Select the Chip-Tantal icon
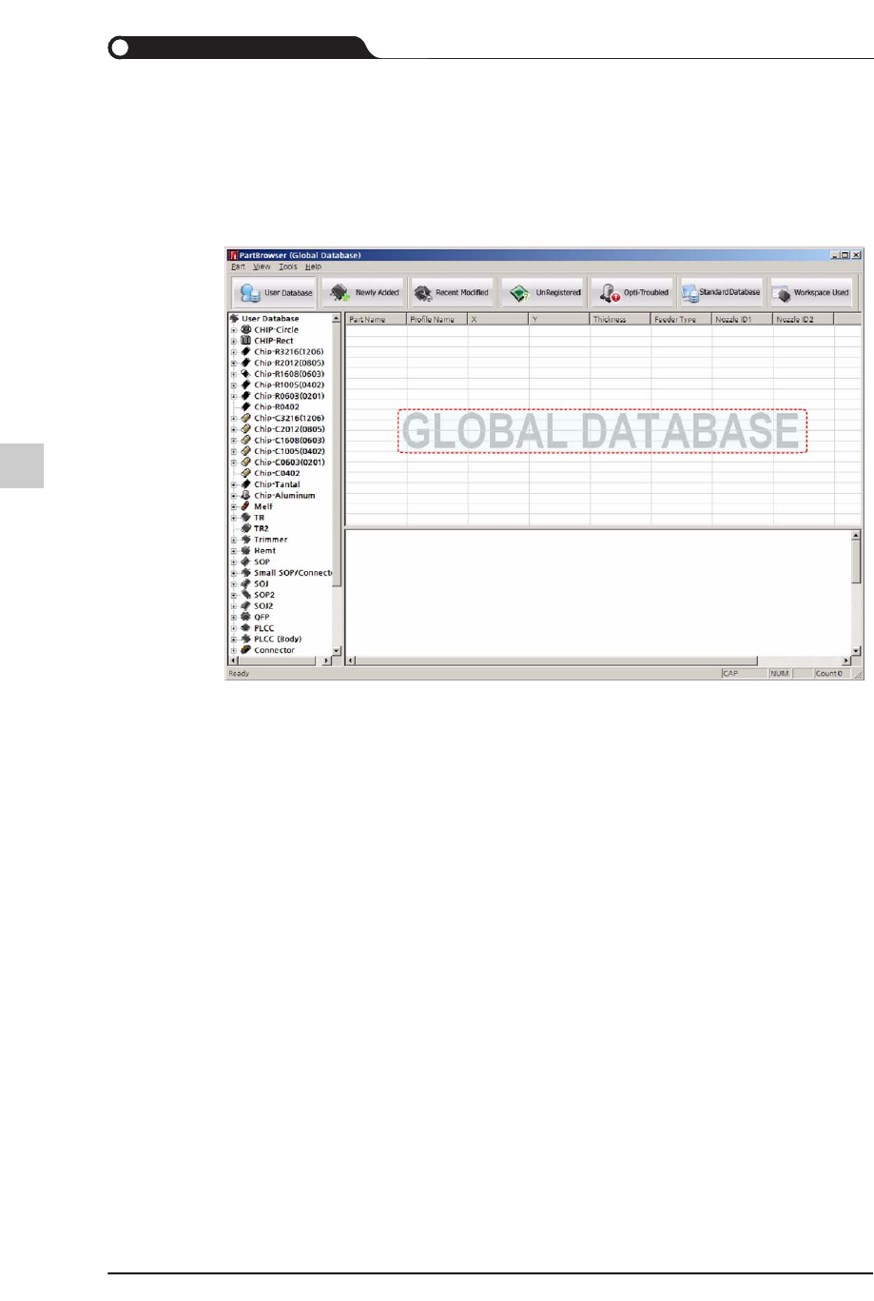Image resolution: width=874 pixels, height=1301 pixels. click(x=246, y=484)
